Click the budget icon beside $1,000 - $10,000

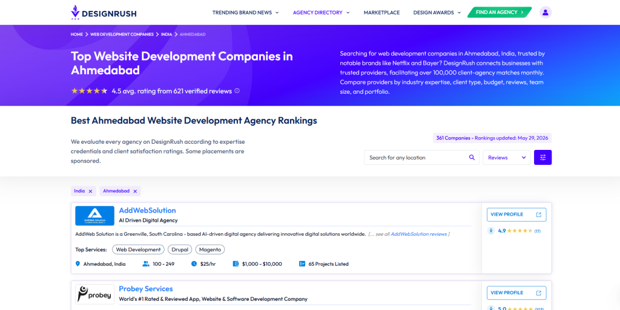(x=236, y=264)
